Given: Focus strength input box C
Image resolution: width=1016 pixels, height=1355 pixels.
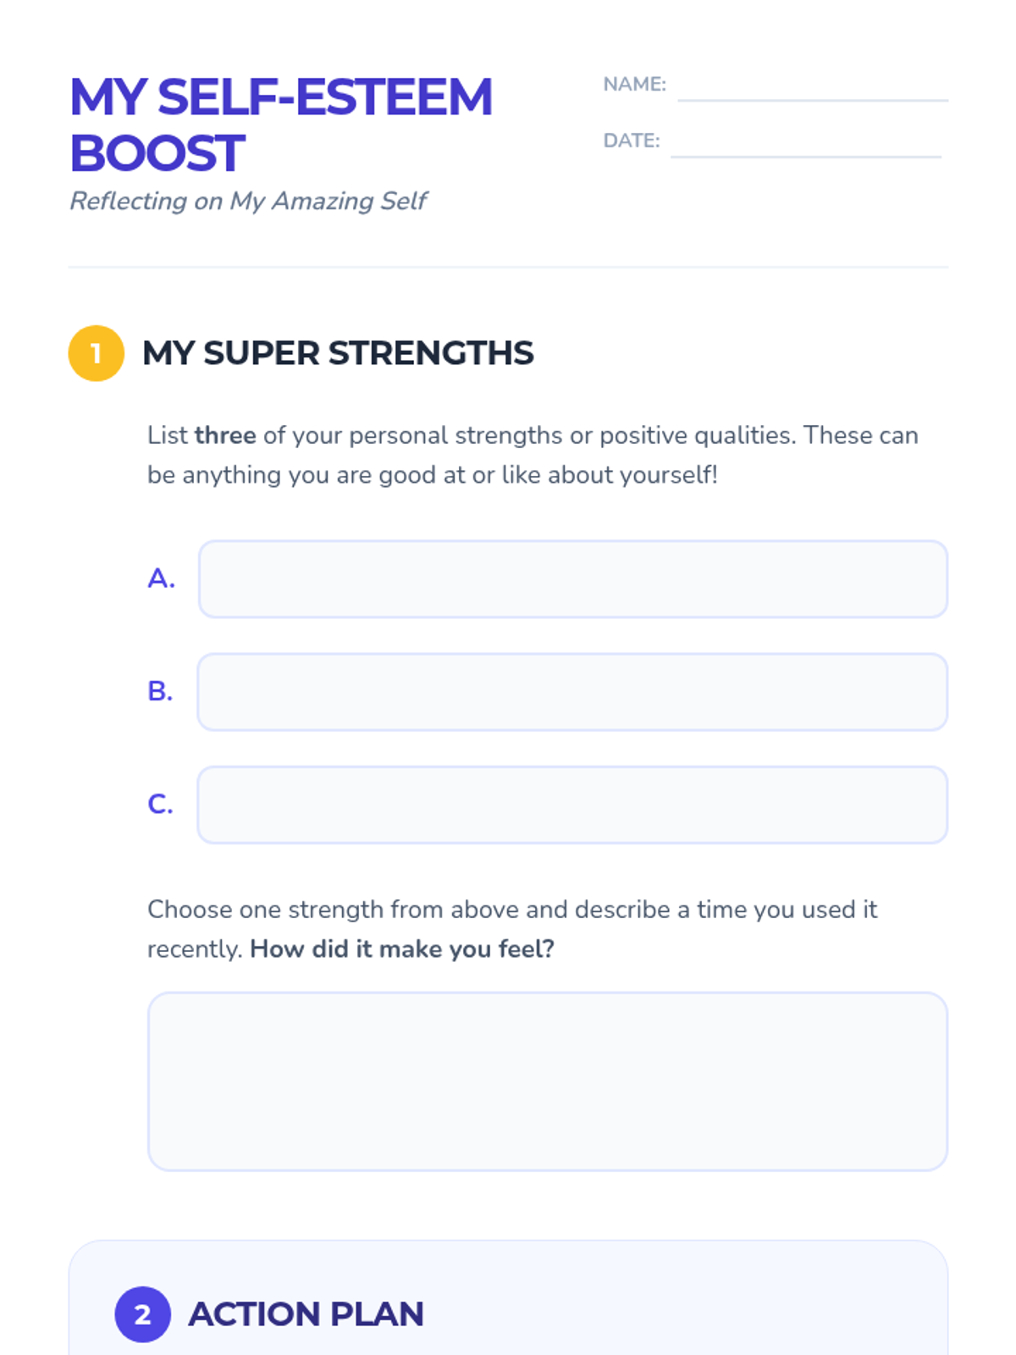Looking at the screenshot, I should [572, 805].
